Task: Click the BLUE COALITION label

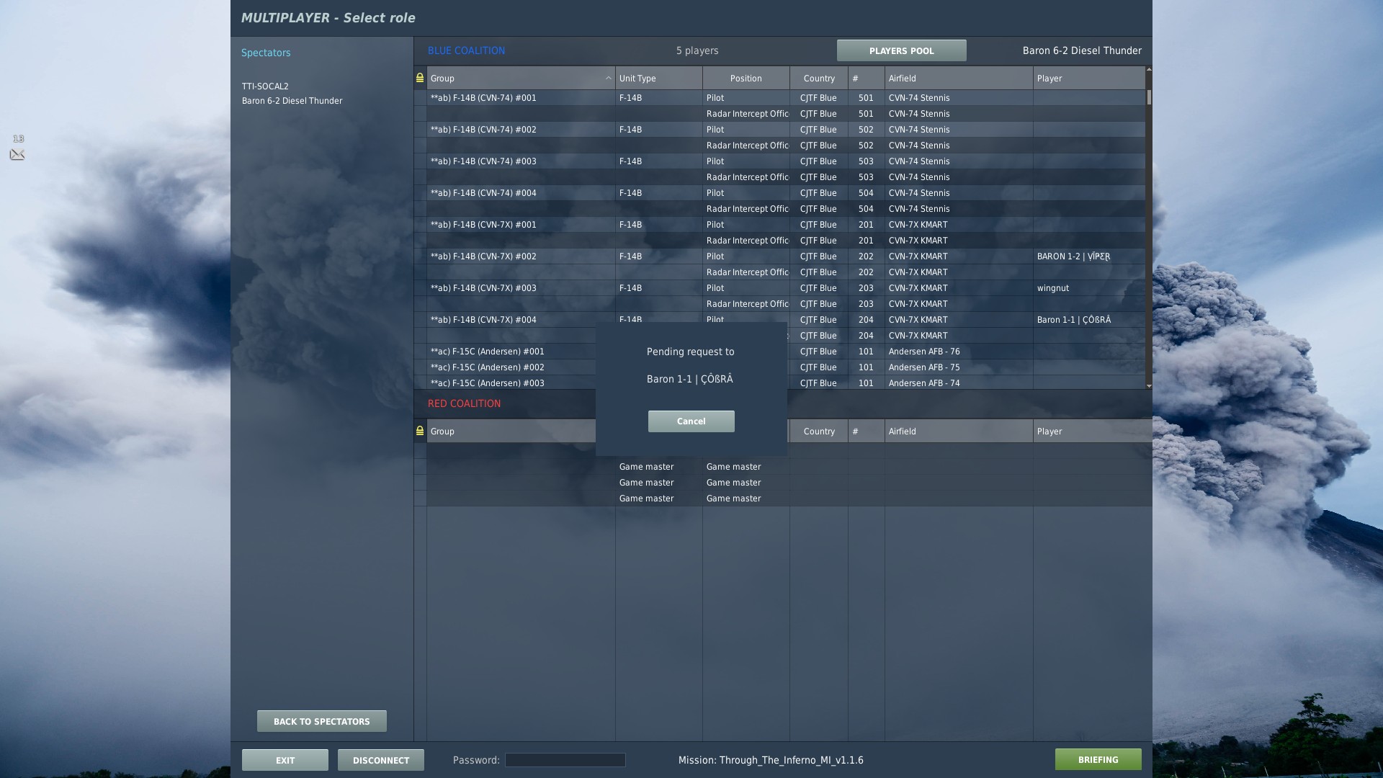Action: [x=466, y=50]
